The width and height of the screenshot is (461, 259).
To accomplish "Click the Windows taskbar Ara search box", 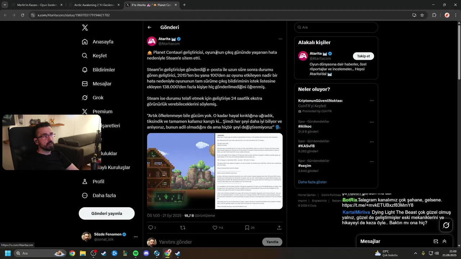I will (40, 253).
